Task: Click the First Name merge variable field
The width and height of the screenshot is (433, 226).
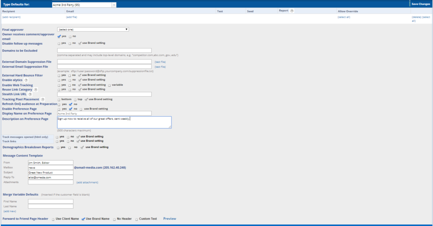Action: pyautogui.click(x=51, y=202)
